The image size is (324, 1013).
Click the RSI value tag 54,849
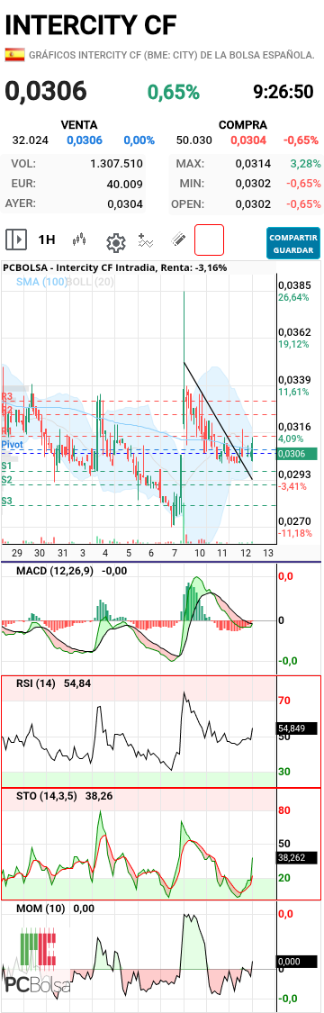[296, 728]
